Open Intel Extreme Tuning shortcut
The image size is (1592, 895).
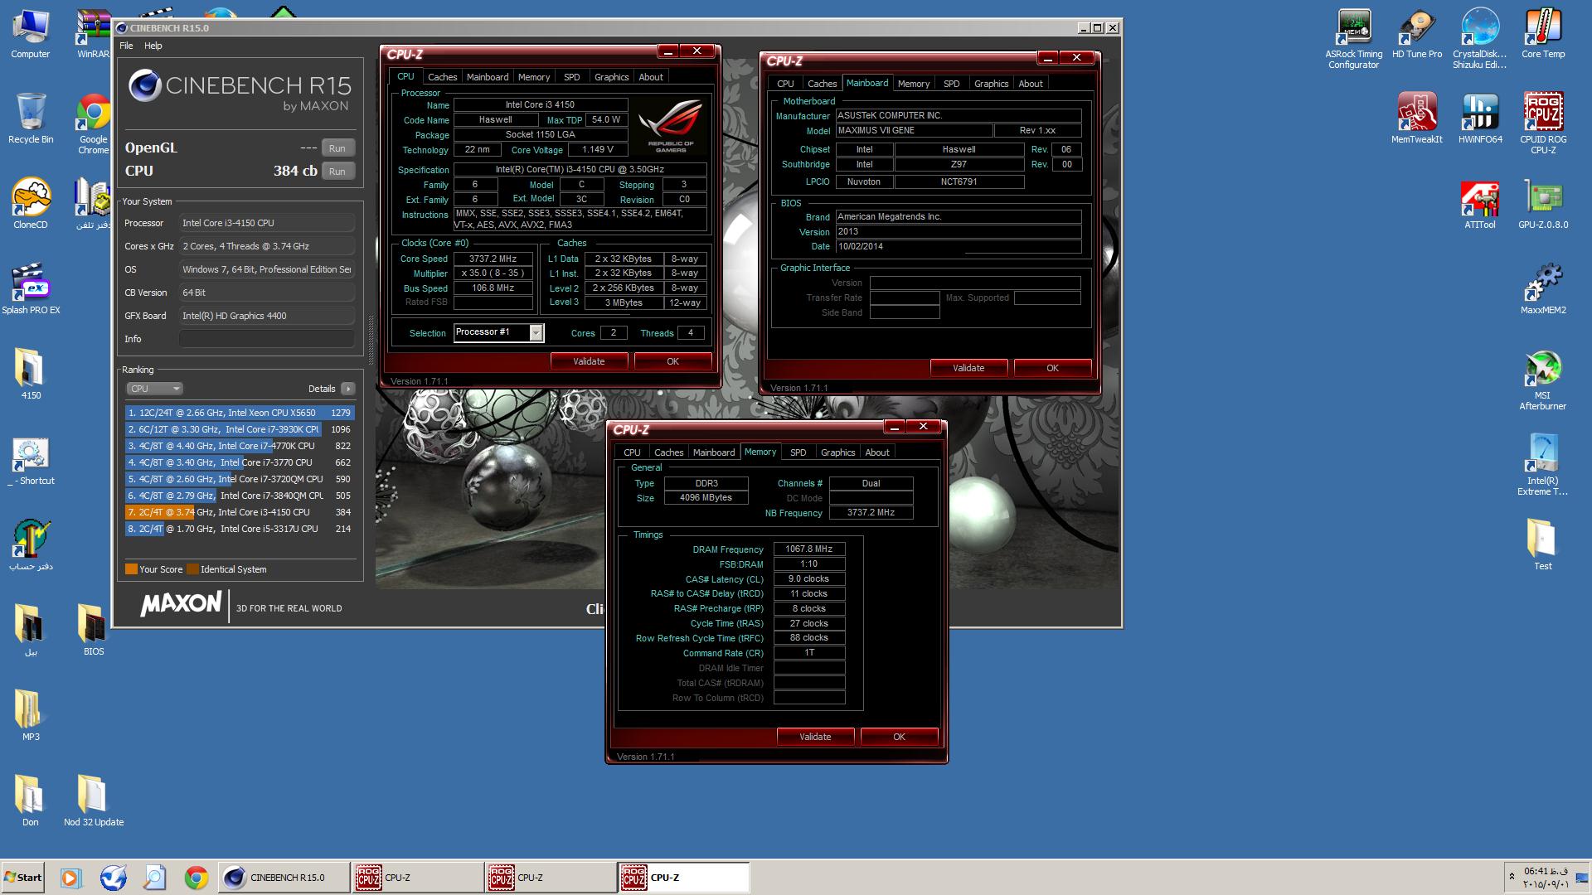coord(1543,466)
